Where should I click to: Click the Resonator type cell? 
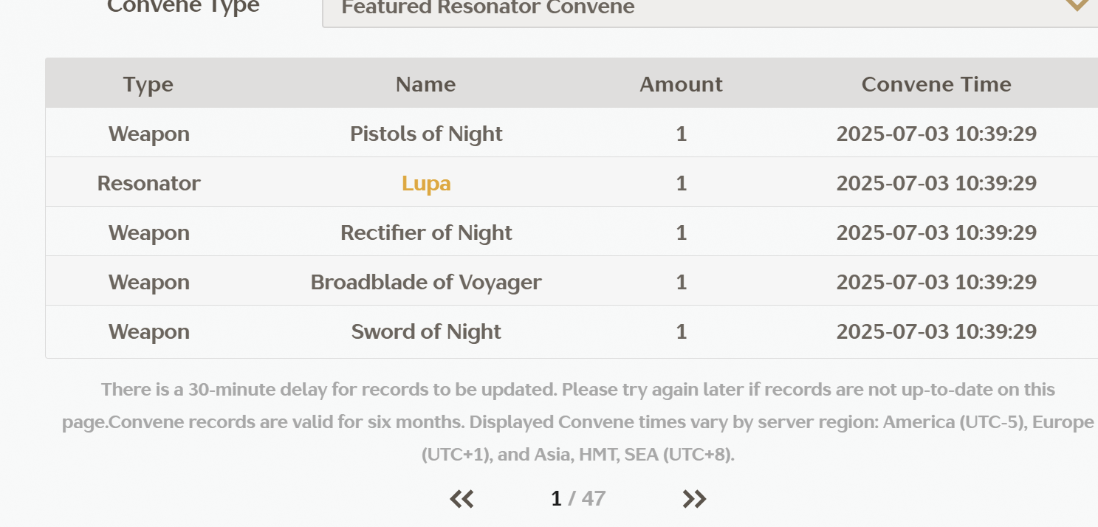point(148,183)
